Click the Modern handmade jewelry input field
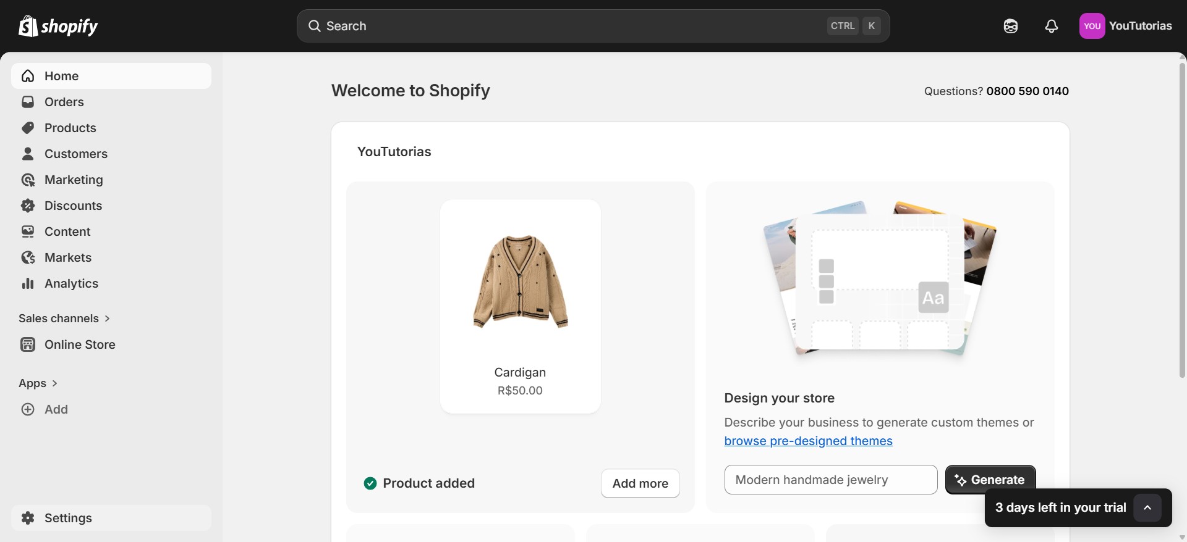The height and width of the screenshot is (542, 1187). tap(831, 480)
